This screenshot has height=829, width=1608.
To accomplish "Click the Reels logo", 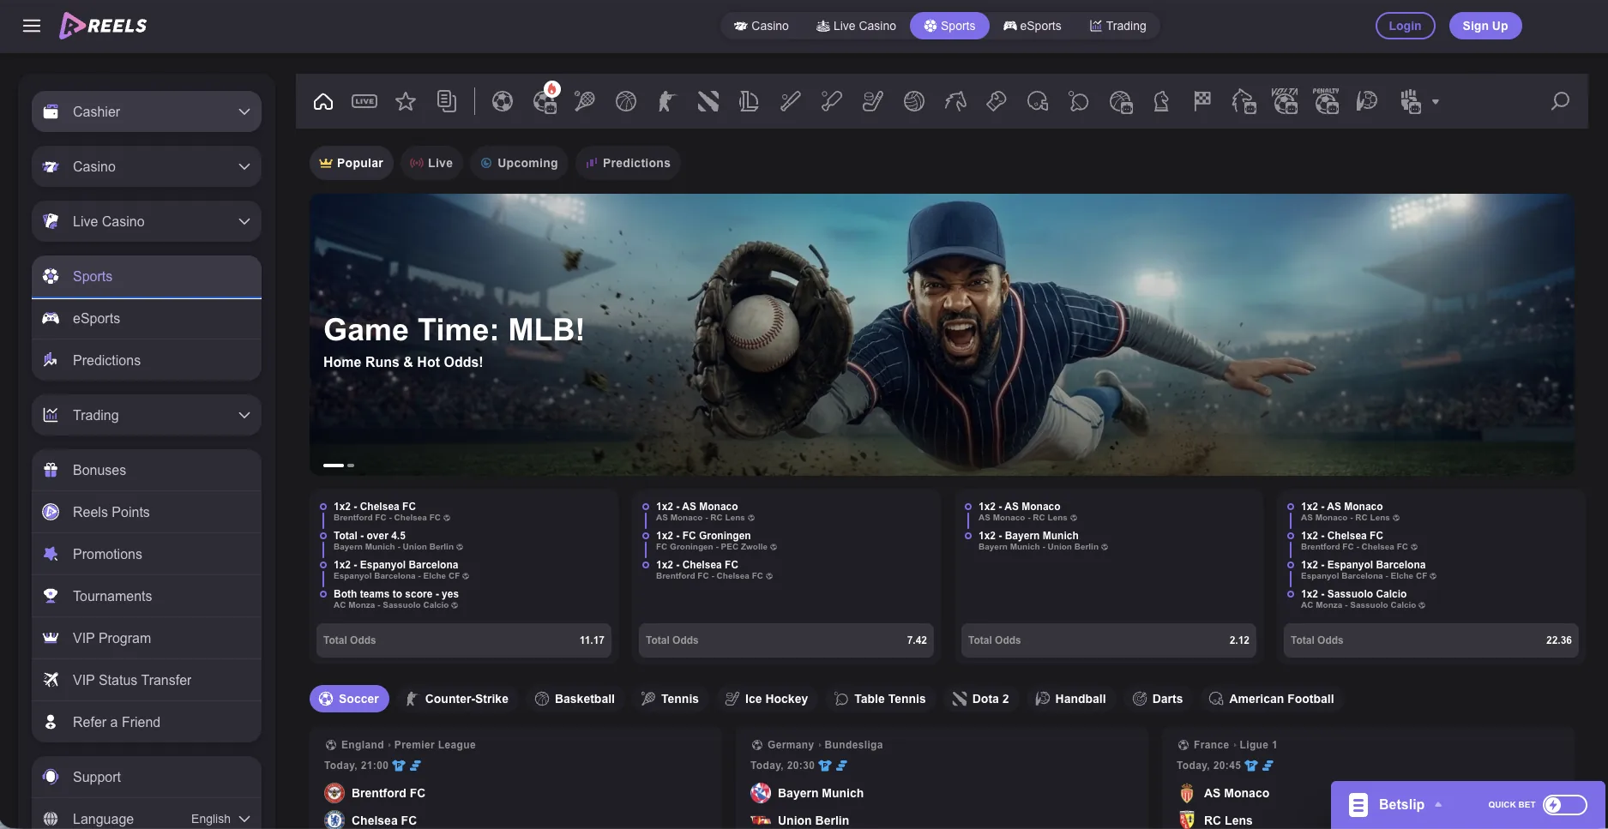I will (x=103, y=26).
